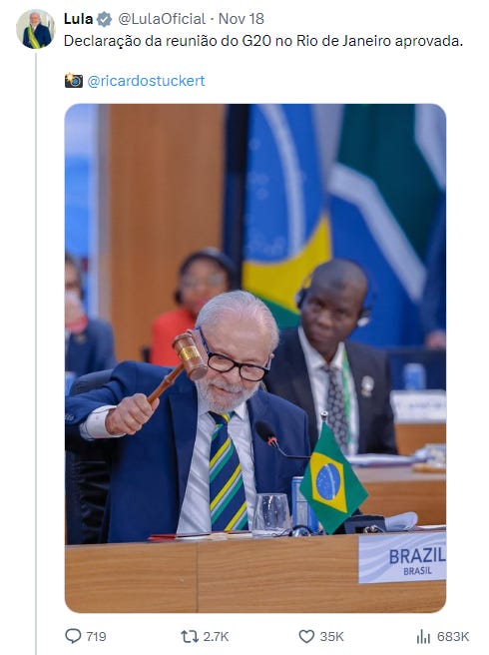This screenshot has height=655, width=489.
Task: Open the attached photo of Lula holding gavel
Action: point(255,358)
